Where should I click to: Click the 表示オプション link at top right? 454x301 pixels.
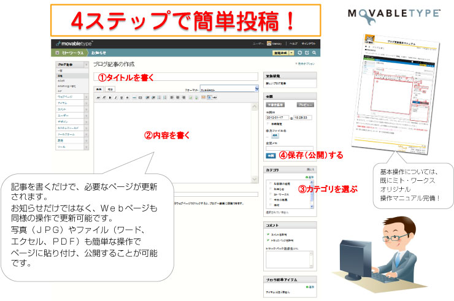point(305,64)
